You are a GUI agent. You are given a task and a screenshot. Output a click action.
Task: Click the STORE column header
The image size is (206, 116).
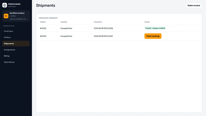[x=147, y=22]
